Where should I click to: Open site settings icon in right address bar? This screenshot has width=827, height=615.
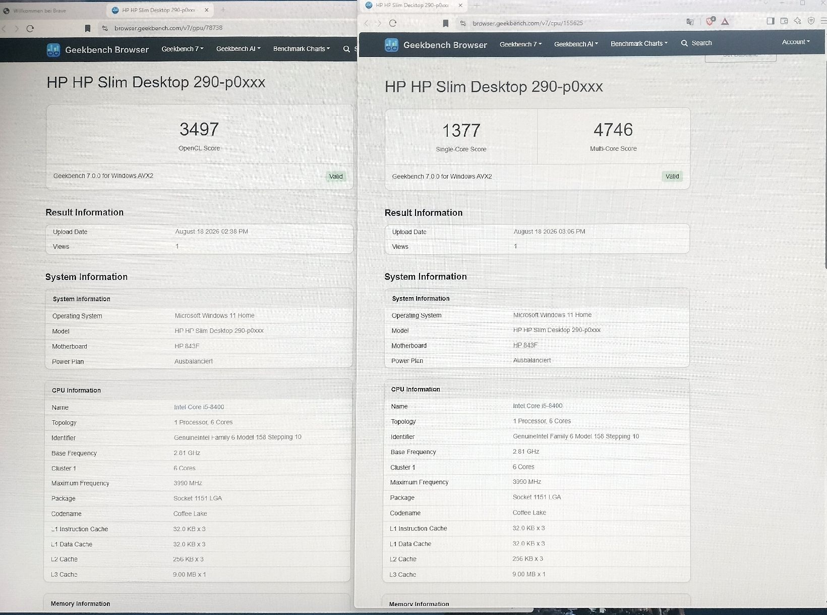[463, 23]
